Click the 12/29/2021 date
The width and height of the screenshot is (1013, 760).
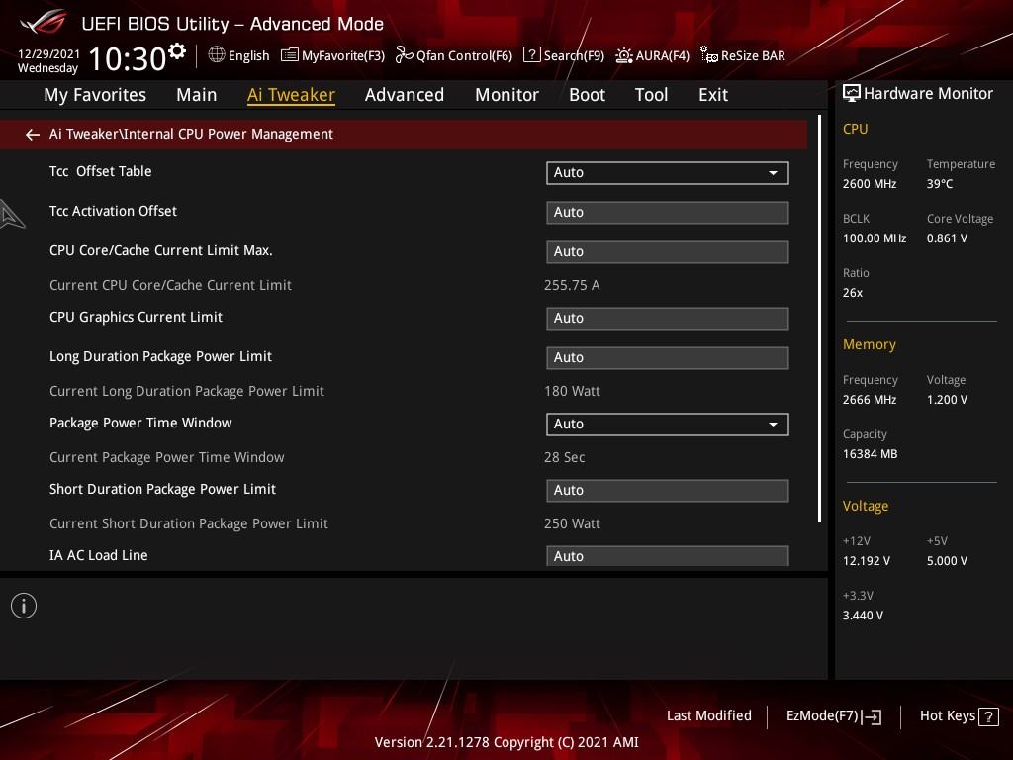pos(48,54)
